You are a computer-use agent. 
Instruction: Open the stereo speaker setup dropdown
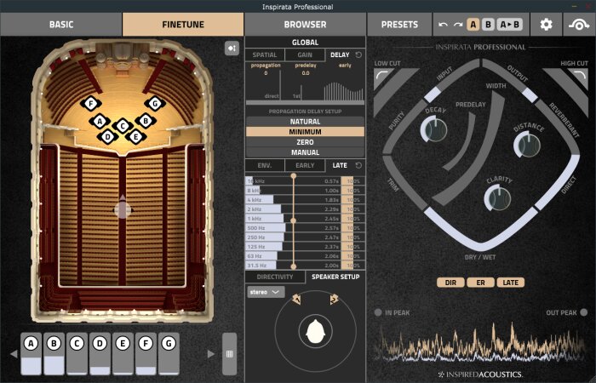point(266,292)
